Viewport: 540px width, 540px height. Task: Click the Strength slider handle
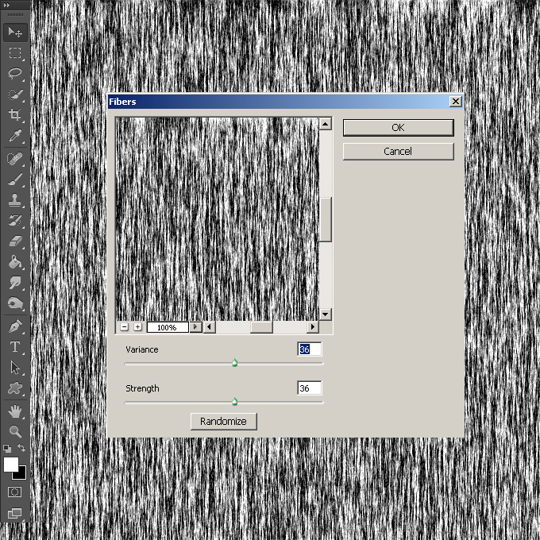(234, 402)
